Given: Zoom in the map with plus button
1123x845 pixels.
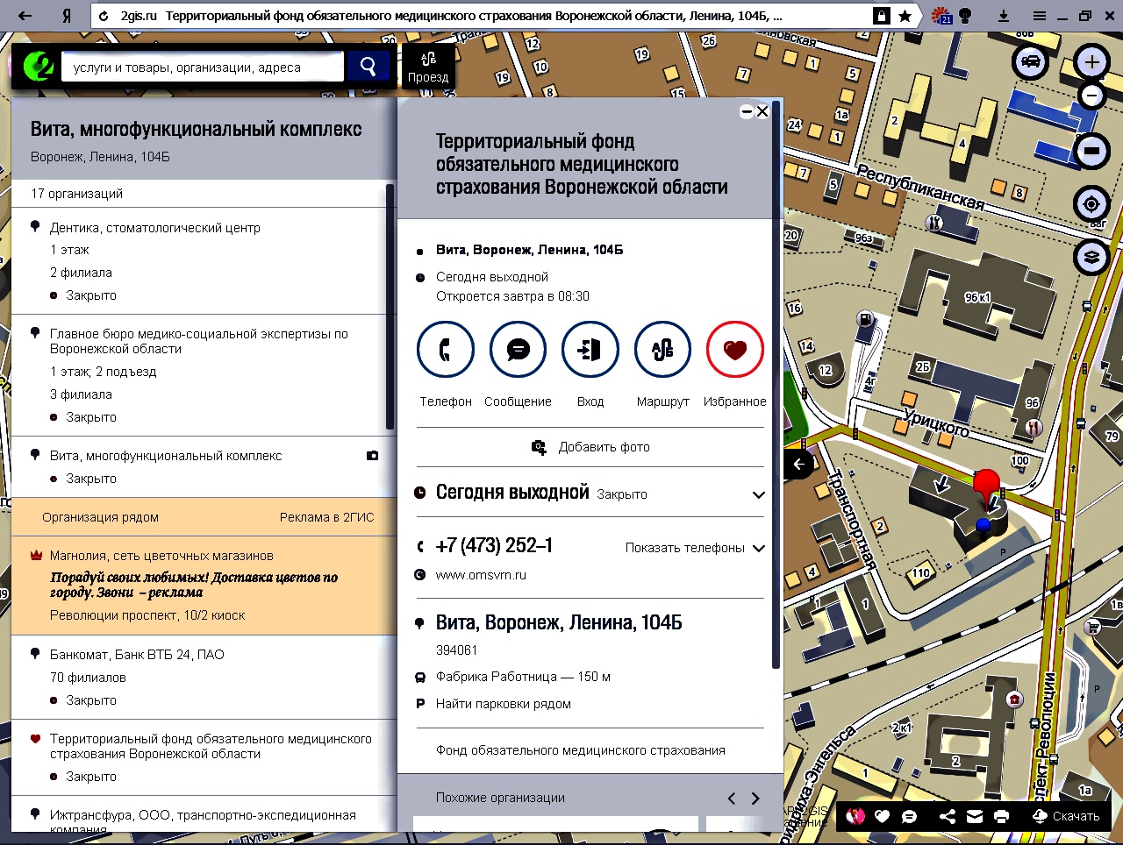Looking at the screenshot, I should [1091, 62].
